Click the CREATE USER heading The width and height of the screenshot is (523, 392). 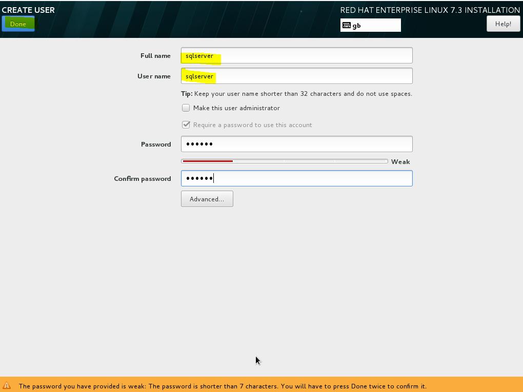(28, 10)
